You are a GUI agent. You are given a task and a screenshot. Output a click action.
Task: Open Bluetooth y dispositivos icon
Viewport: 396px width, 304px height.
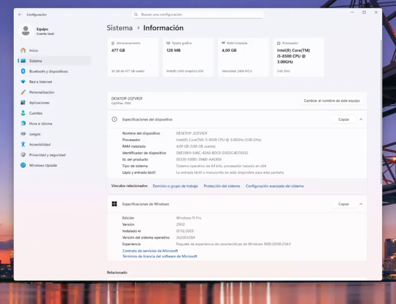coord(23,71)
